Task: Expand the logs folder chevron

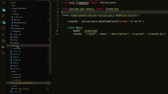Action: (10, 5)
